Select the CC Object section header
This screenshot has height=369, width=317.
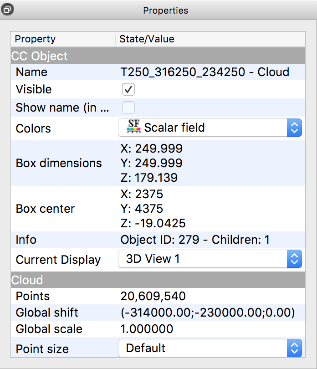pos(39,56)
